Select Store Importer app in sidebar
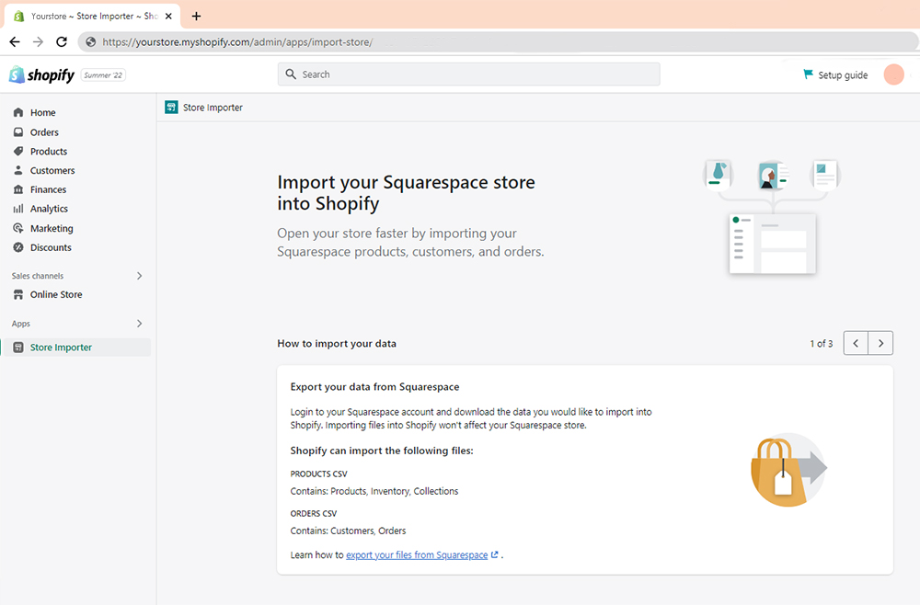920x605 pixels. 76,347
